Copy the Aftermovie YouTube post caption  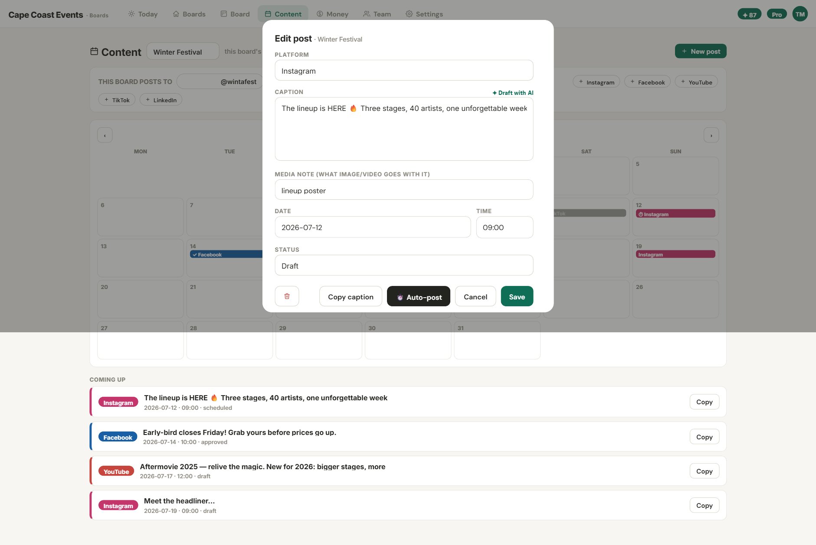[704, 471]
